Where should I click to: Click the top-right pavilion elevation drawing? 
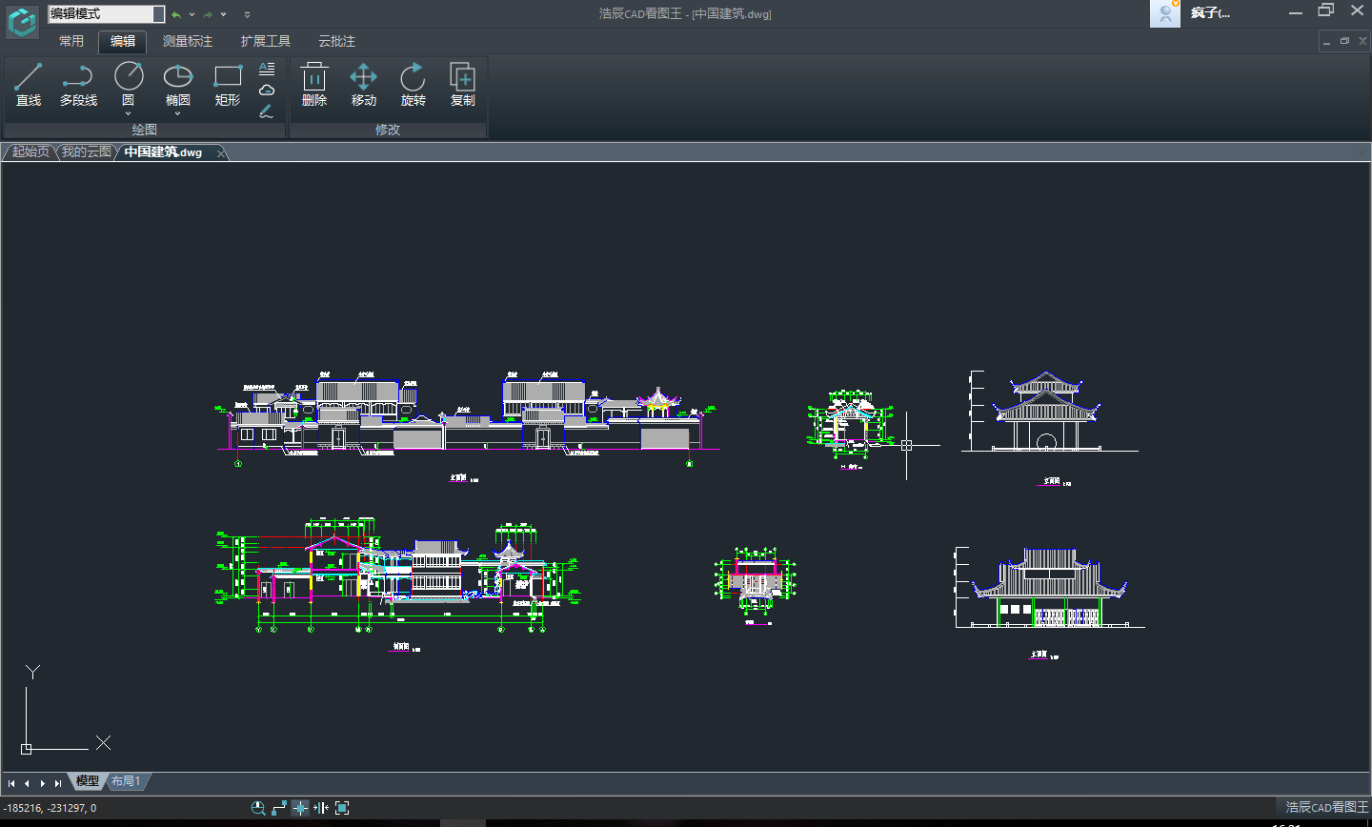pos(1051,427)
